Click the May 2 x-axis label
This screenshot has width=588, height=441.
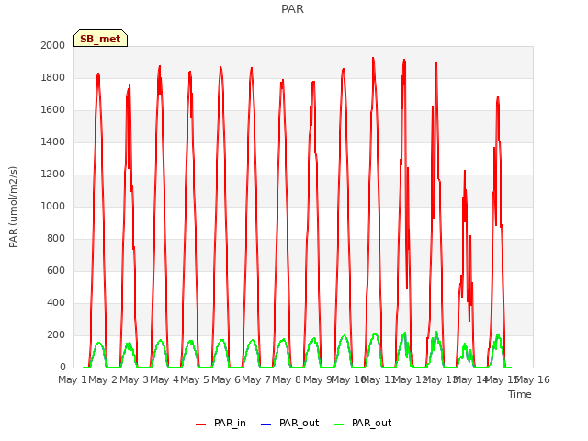pos(103,379)
